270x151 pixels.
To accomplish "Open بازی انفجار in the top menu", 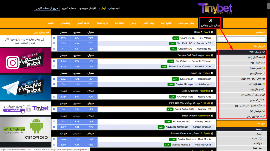I will [103, 23].
